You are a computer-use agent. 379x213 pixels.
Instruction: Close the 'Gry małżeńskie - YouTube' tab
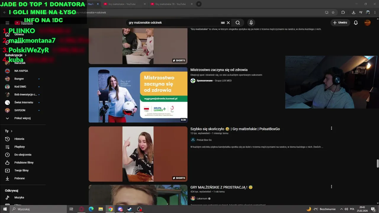click(x=144, y=4)
